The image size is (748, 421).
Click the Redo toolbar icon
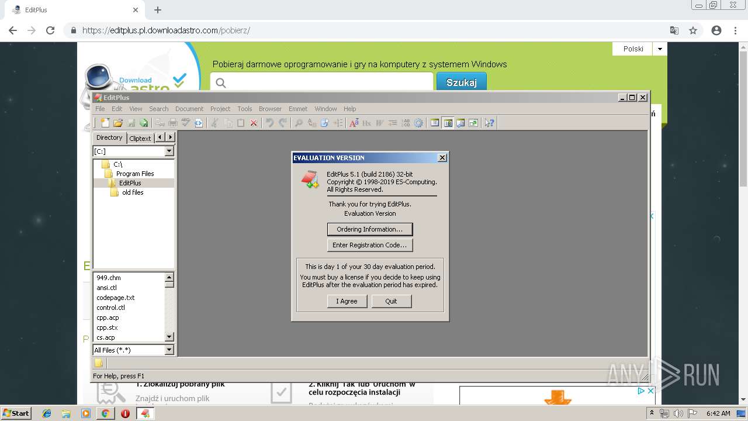(x=283, y=123)
